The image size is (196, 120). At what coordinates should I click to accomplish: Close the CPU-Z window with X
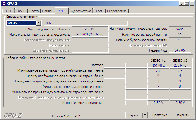pyautogui.click(x=192, y=4)
